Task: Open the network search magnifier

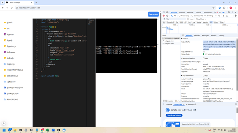Action: pyautogui.click(x=175, y=16)
